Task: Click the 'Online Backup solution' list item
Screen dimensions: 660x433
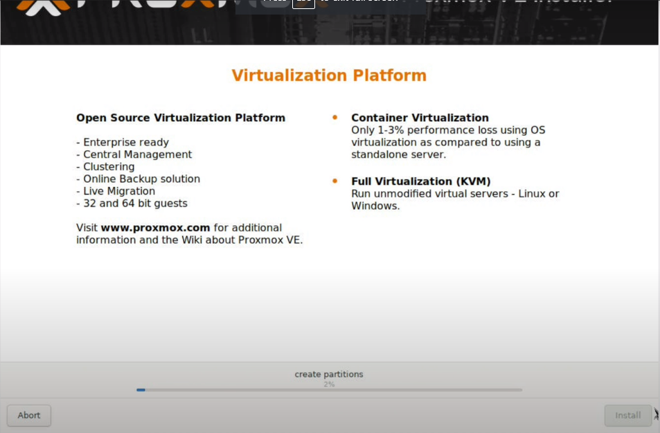Action: click(139, 179)
